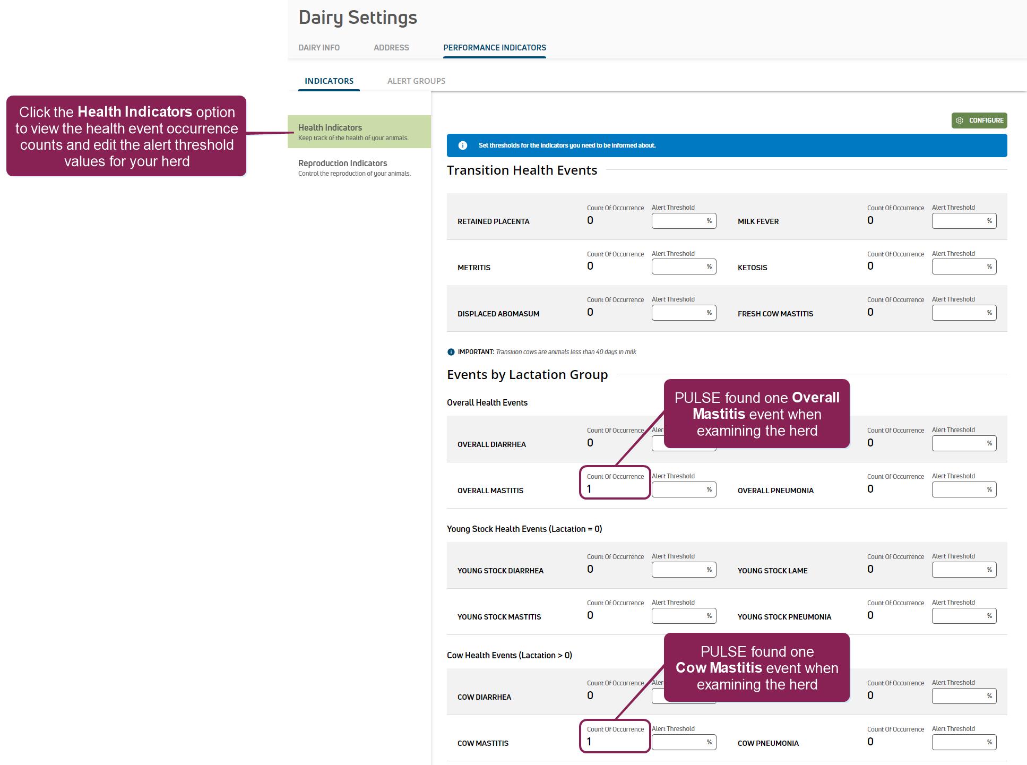The image size is (1027, 765).
Task: Click Overall Pneumonia alert threshold field
Action: [x=959, y=489]
